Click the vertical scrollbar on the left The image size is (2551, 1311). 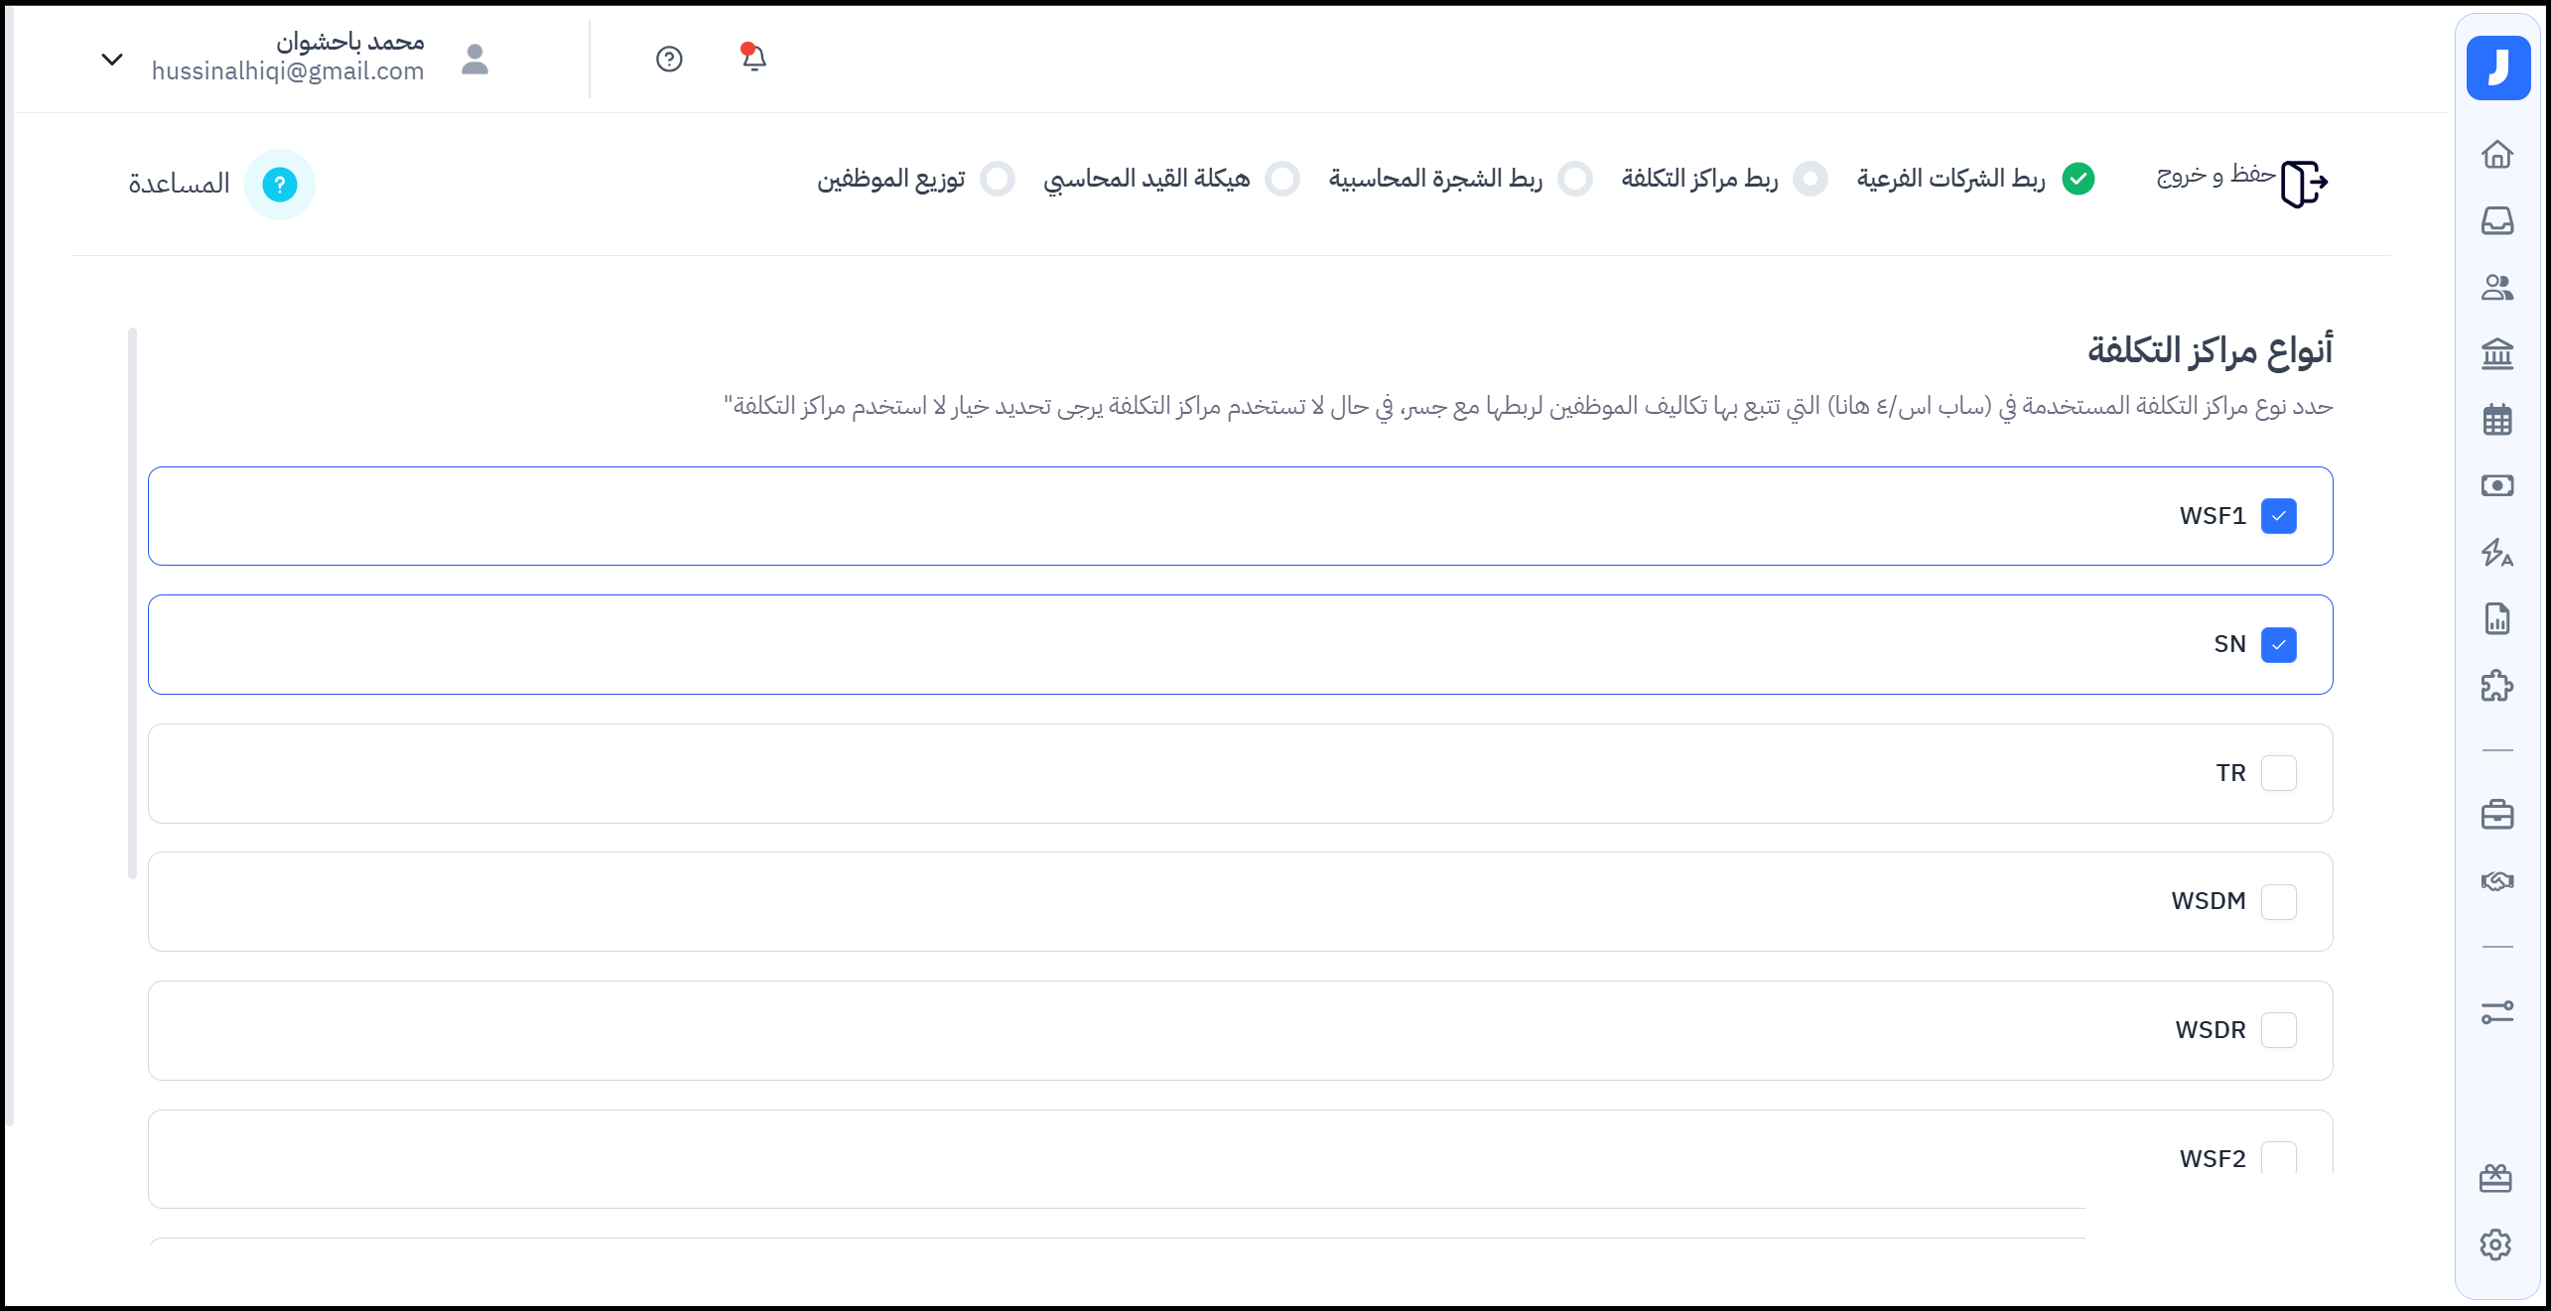pyautogui.click(x=132, y=602)
